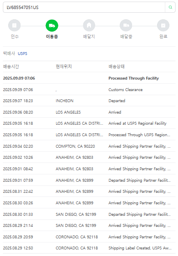Image resolution: width=178 pixels, height=256 pixels.
Task: Click the green search magnifier icon
Action: point(170,7)
